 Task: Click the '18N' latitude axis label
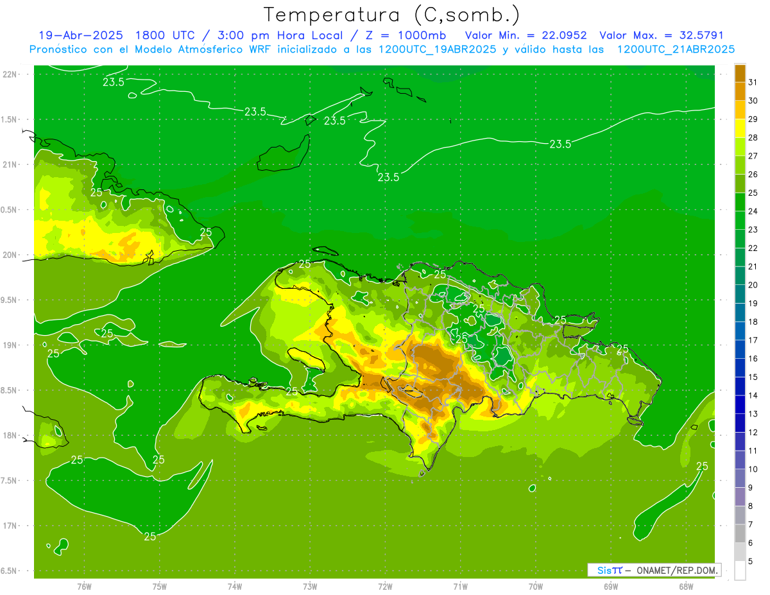[x=9, y=436]
